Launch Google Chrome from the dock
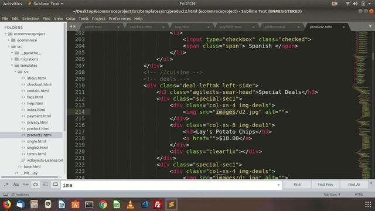Image resolution: width=375 pixels, height=211 pixels. tap(103, 205)
